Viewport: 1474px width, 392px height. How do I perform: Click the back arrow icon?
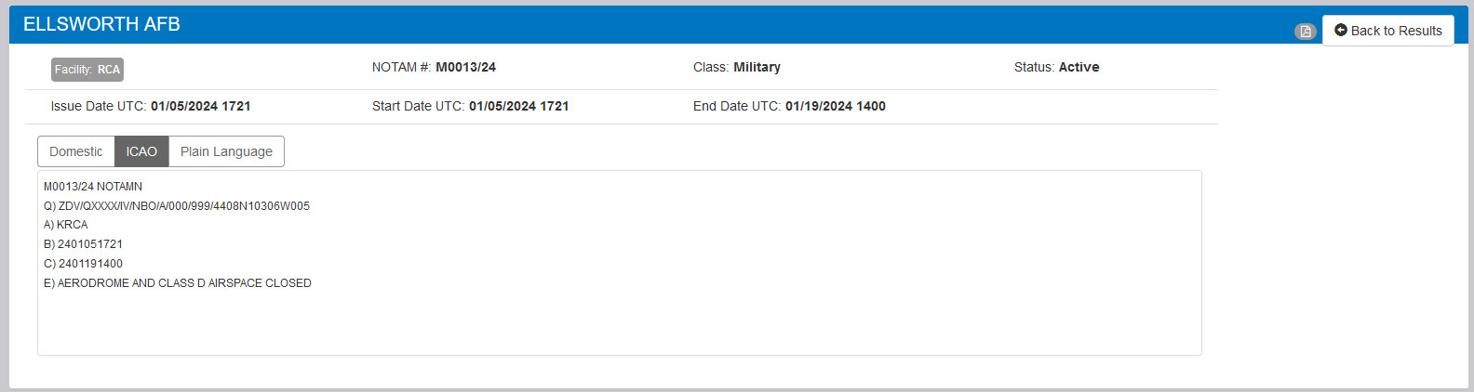pos(1341,31)
